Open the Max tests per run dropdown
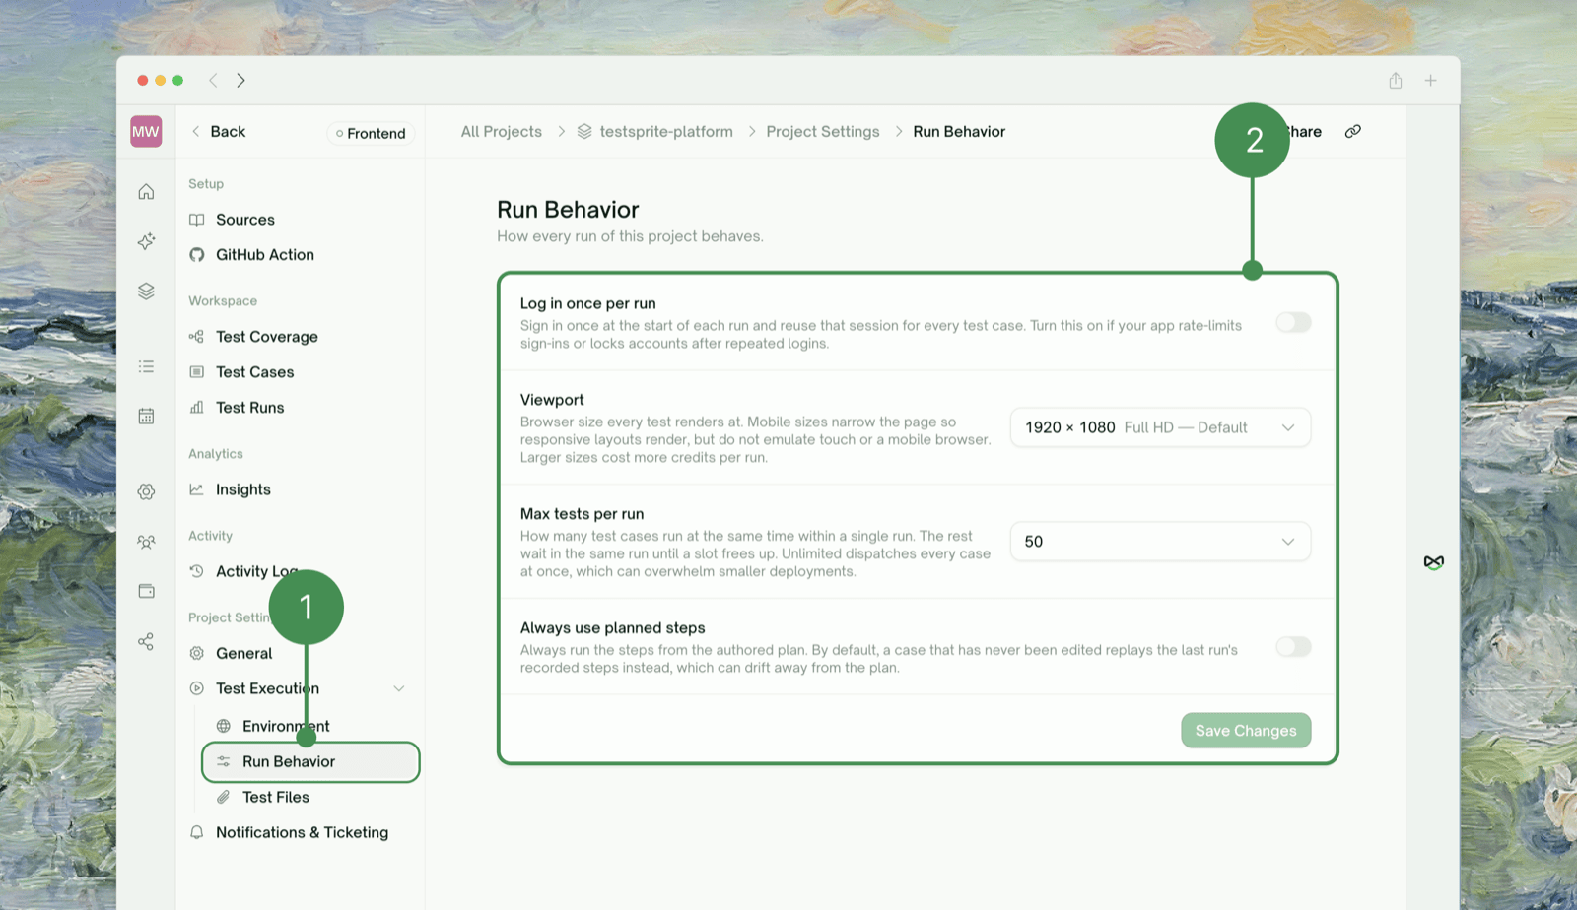 [1160, 542]
